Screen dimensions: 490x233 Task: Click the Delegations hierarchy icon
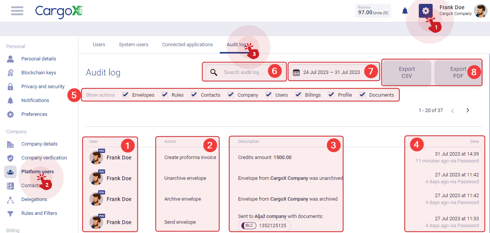(10, 199)
